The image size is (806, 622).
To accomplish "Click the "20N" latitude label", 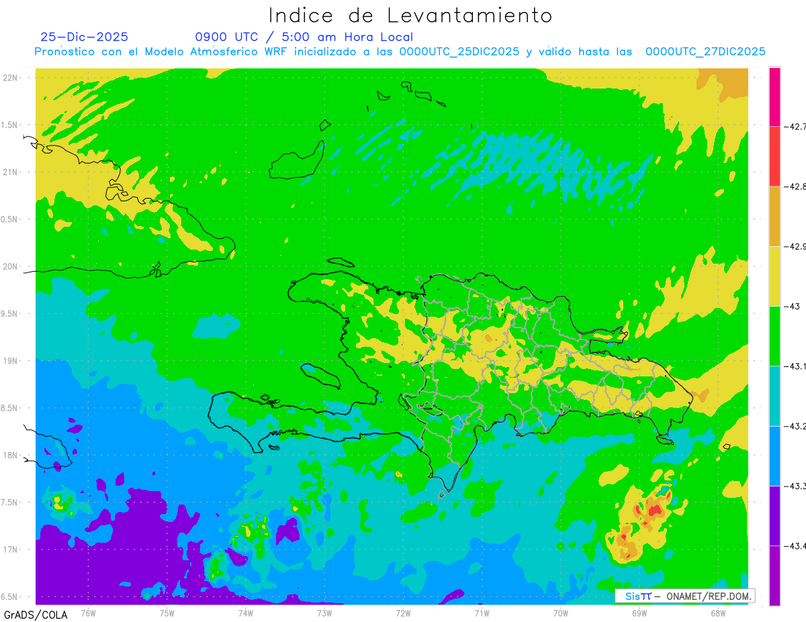I will (11, 266).
